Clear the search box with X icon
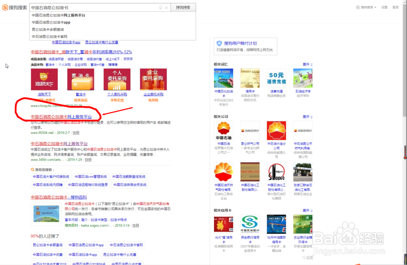The image size is (407, 265). click(166, 8)
